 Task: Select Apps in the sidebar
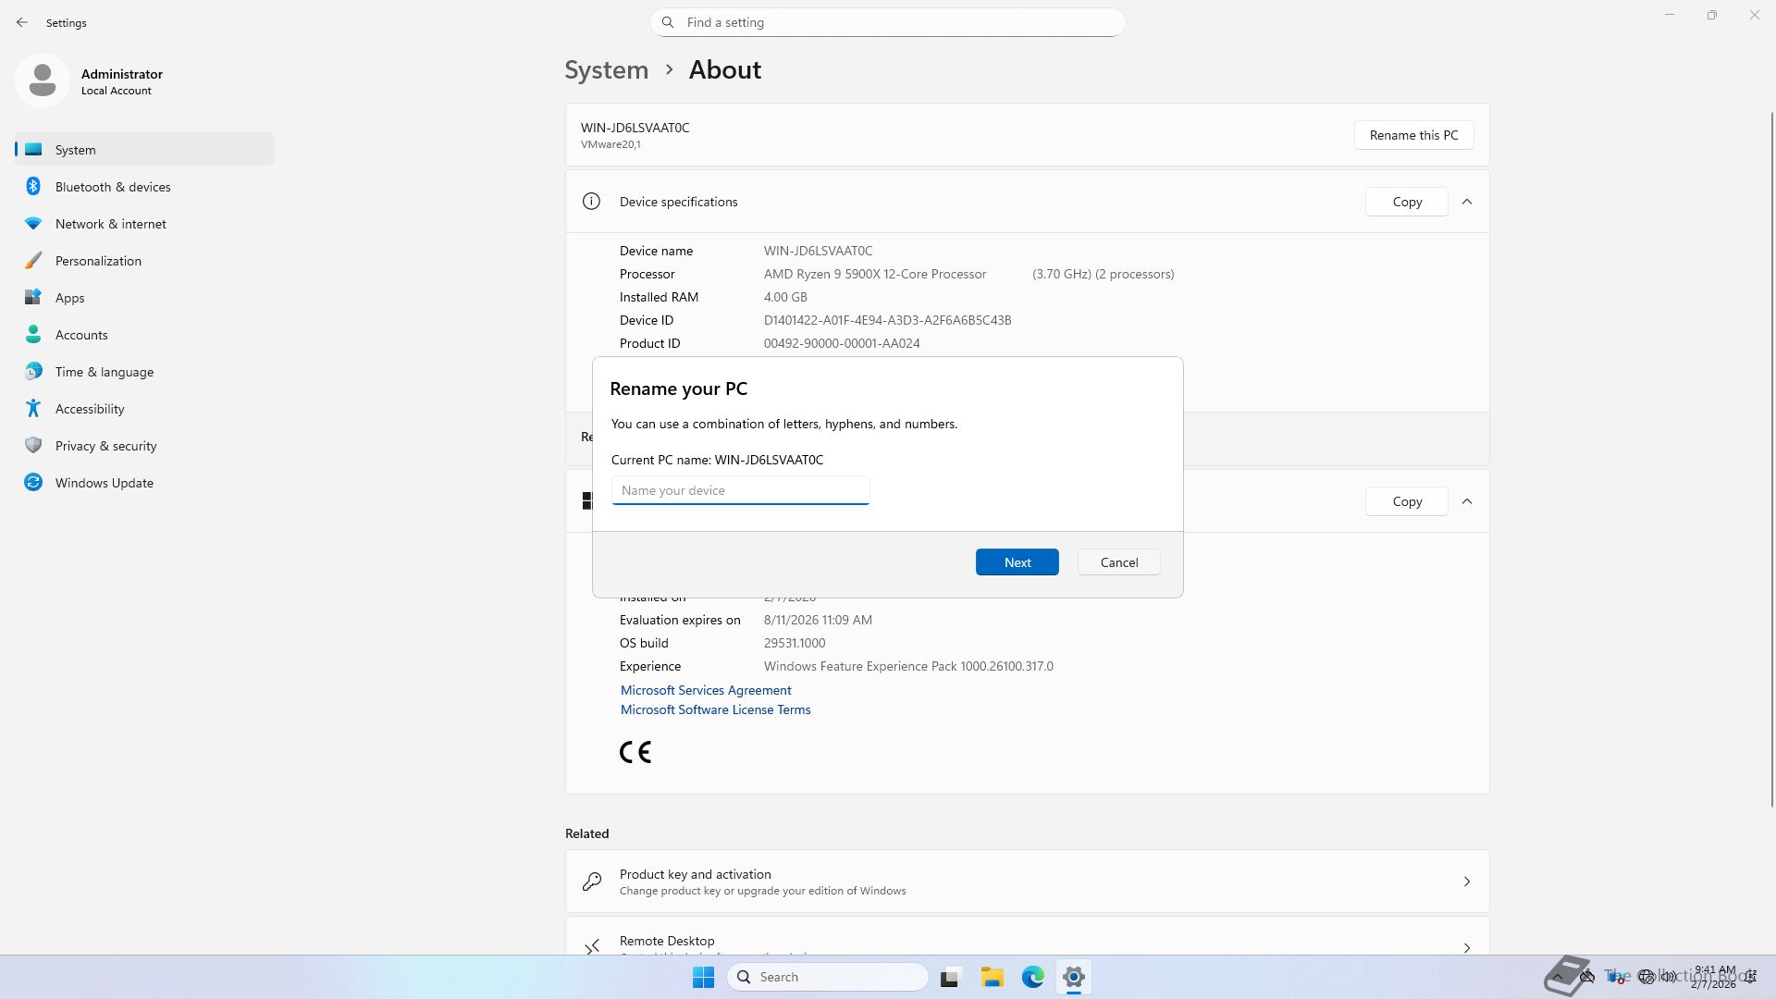click(x=69, y=298)
